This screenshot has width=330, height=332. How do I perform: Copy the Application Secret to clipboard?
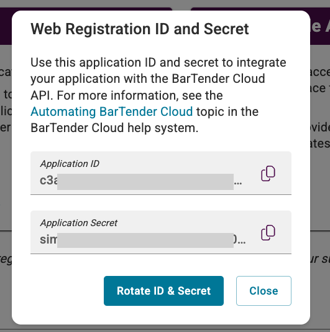pyautogui.click(x=268, y=233)
